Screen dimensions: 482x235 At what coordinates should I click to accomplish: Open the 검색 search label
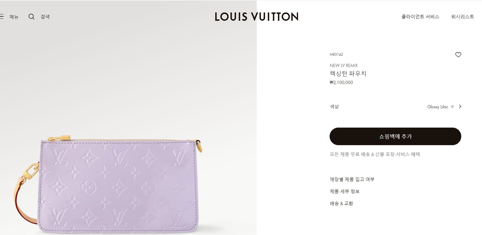click(x=45, y=17)
